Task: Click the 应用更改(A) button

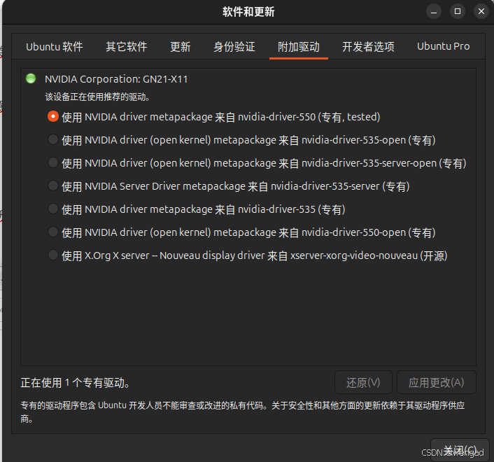Action: coord(437,382)
